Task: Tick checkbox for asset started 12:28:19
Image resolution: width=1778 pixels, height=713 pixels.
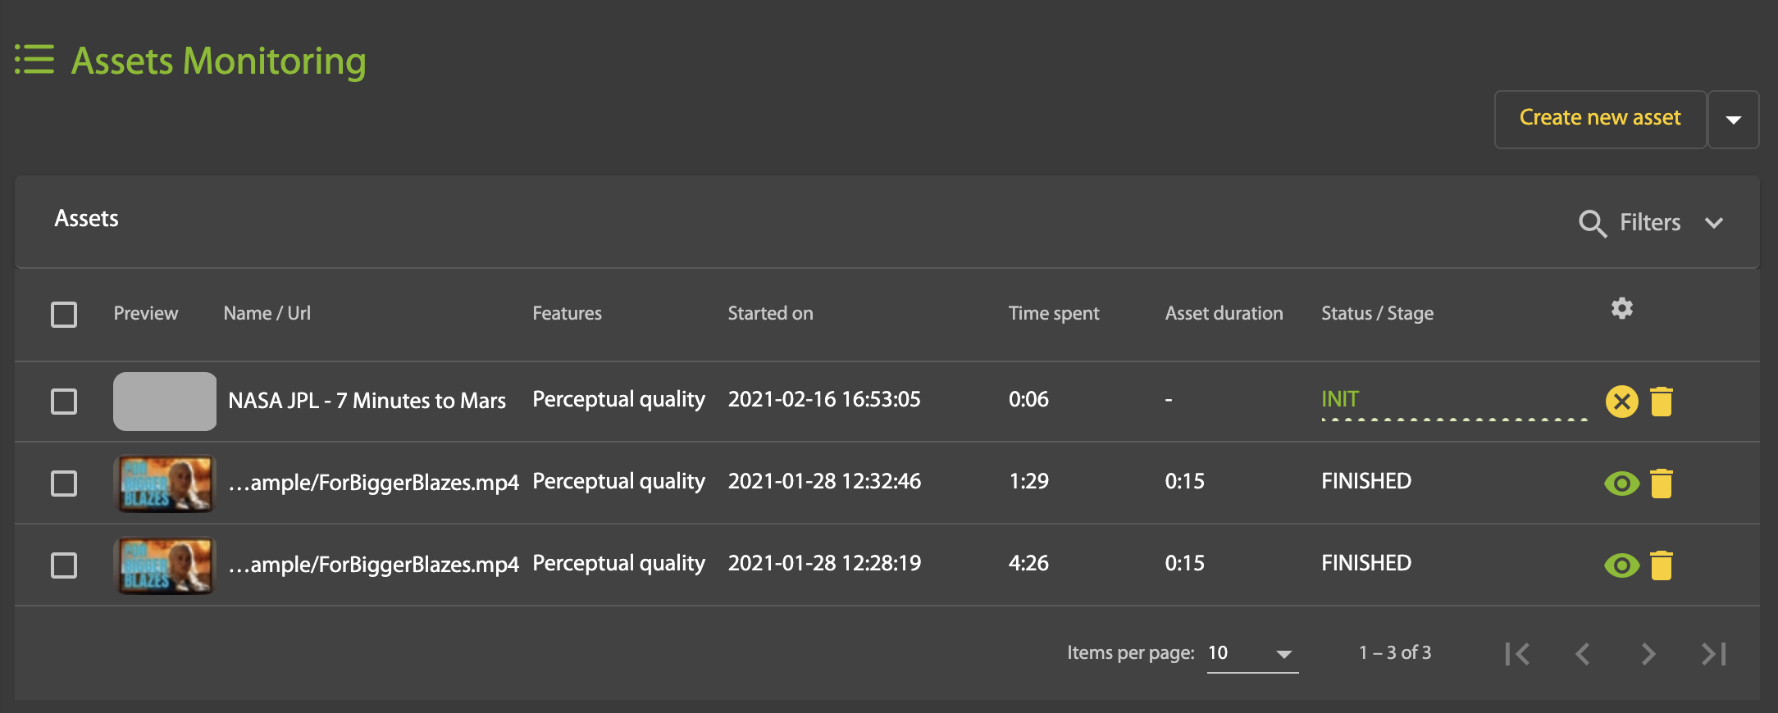Action: [64, 565]
